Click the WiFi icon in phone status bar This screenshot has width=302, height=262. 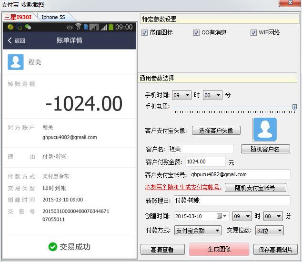[78, 27]
